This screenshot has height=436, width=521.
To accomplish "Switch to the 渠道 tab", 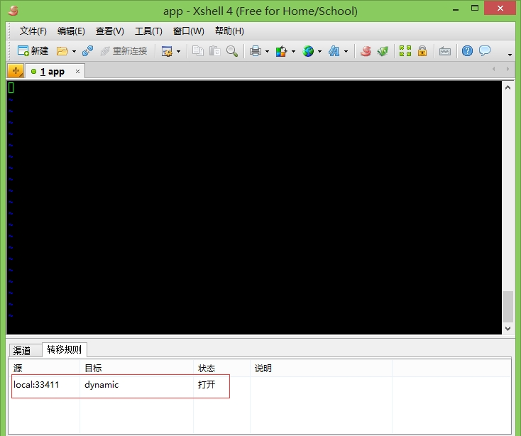I will tap(23, 350).
